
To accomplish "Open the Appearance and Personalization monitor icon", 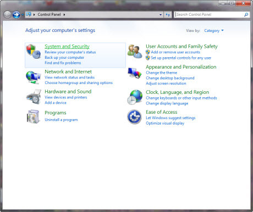I will click(135, 73).
